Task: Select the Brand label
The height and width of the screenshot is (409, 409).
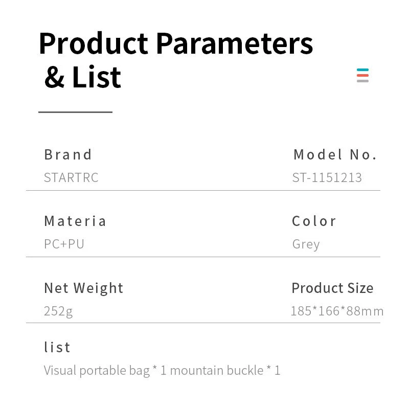Action: click(x=68, y=154)
